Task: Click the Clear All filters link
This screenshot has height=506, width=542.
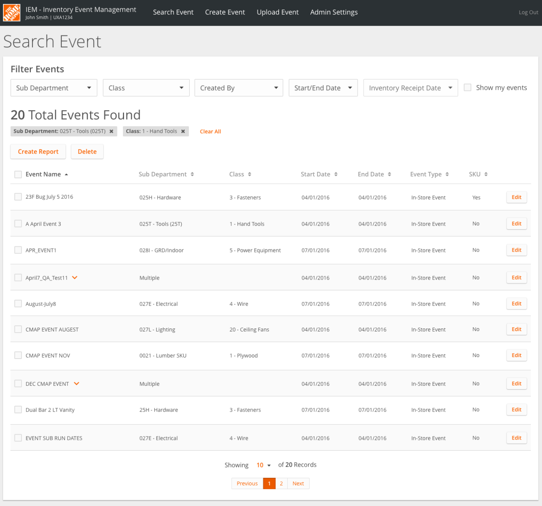Action: coord(210,131)
